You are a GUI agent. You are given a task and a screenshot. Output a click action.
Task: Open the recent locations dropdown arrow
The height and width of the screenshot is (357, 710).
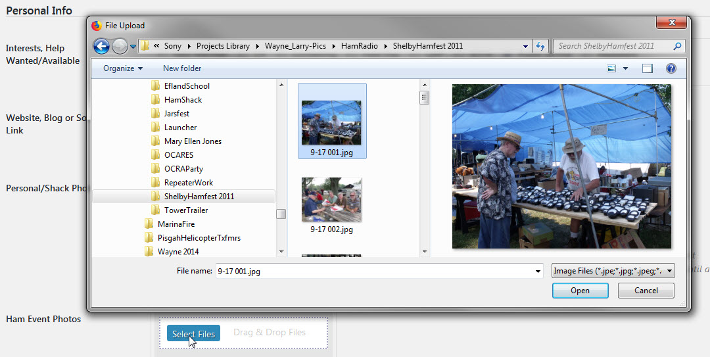pyautogui.click(x=133, y=46)
